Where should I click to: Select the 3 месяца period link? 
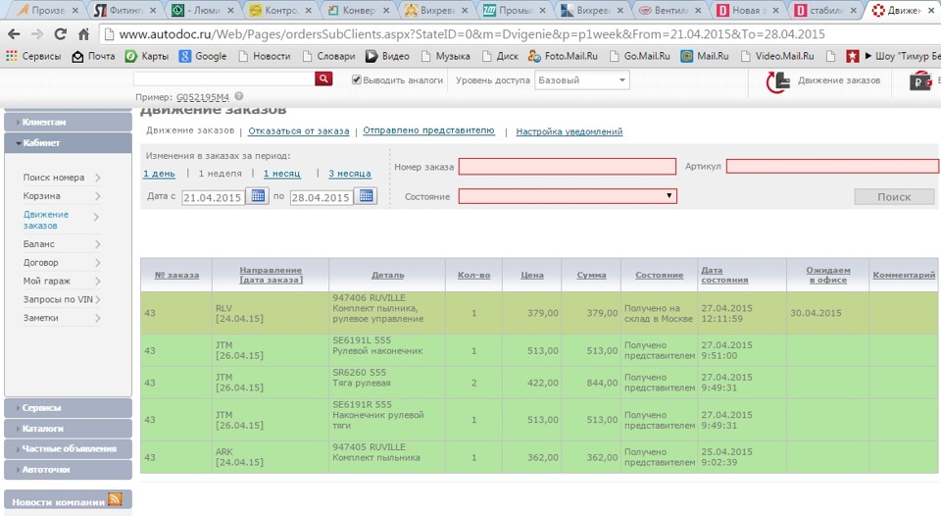coord(349,174)
